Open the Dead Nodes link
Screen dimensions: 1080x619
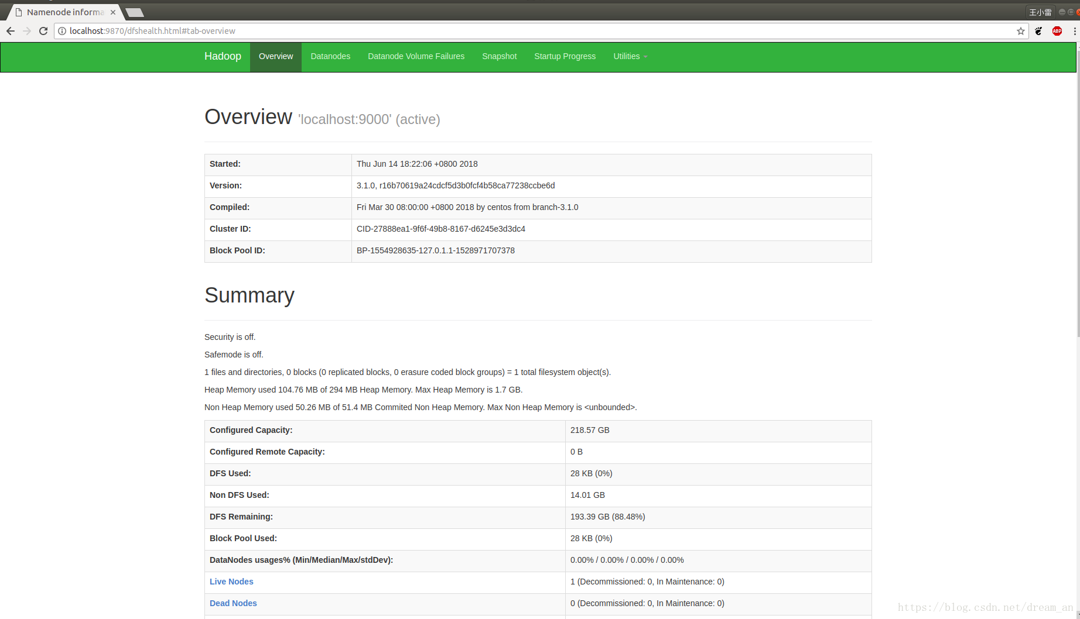click(233, 603)
